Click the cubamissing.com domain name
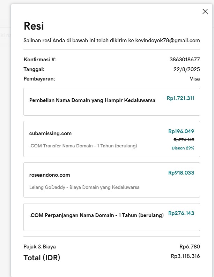The image size is (214, 277). tap(50, 133)
